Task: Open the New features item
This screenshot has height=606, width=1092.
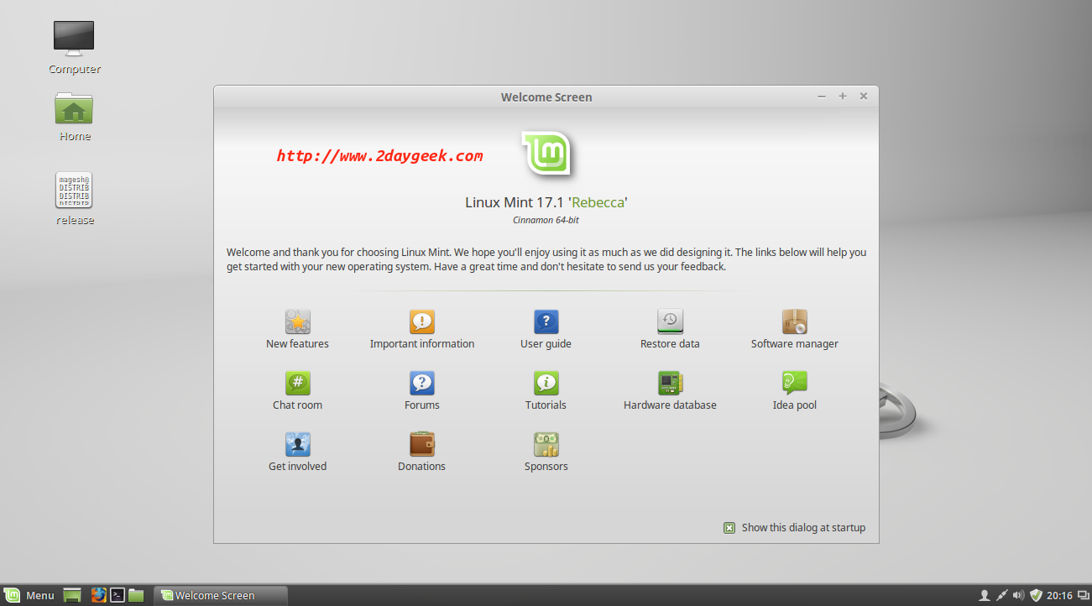Action: coord(297,329)
